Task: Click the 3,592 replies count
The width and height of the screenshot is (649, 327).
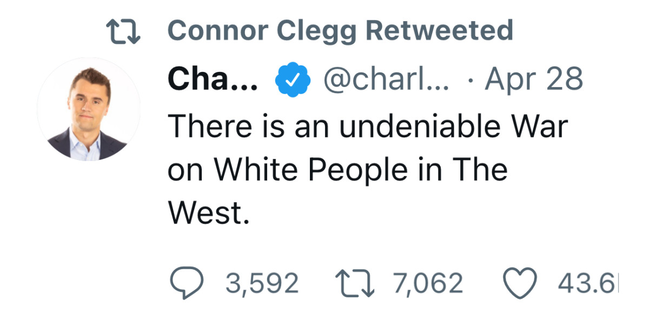Action: click(x=262, y=283)
